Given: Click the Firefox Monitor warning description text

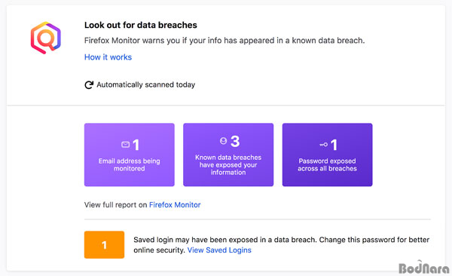Looking at the screenshot, I should pos(224,41).
